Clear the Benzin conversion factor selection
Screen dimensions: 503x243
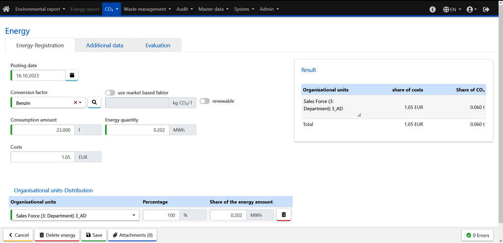pyautogui.click(x=75, y=102)
